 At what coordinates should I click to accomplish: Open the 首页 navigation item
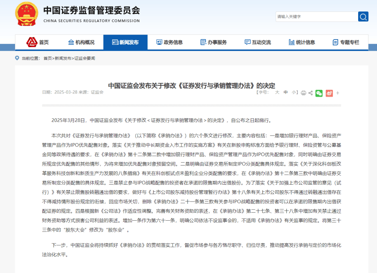(x=37, y=42)
